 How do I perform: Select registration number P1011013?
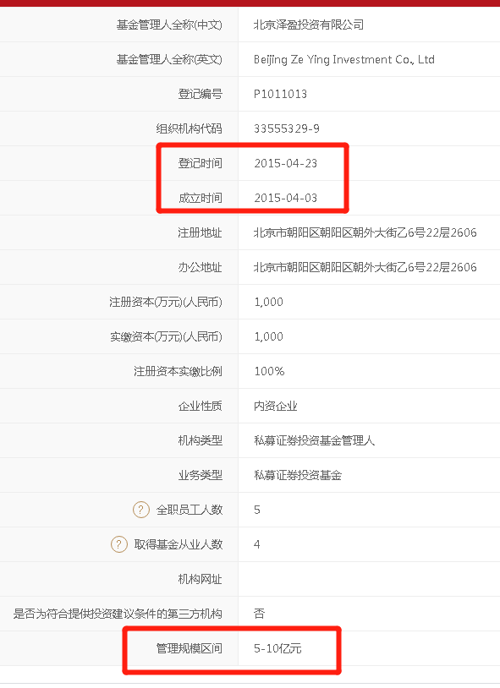pyautogui.click(x=280, y=94)
